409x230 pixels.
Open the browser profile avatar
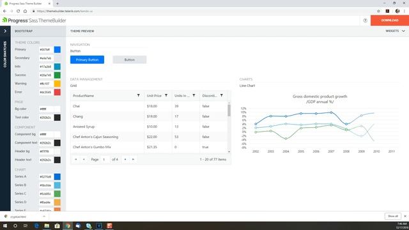[x=397, y=11]
